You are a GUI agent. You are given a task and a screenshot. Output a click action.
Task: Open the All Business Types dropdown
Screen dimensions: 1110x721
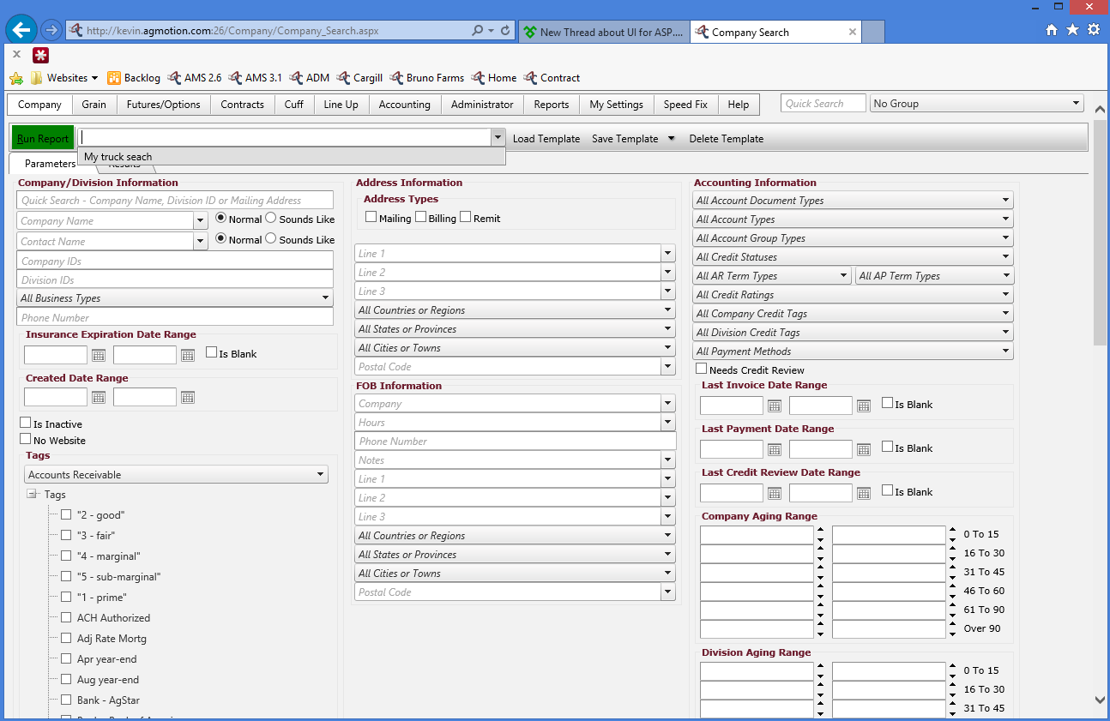(x=175, y=298)
